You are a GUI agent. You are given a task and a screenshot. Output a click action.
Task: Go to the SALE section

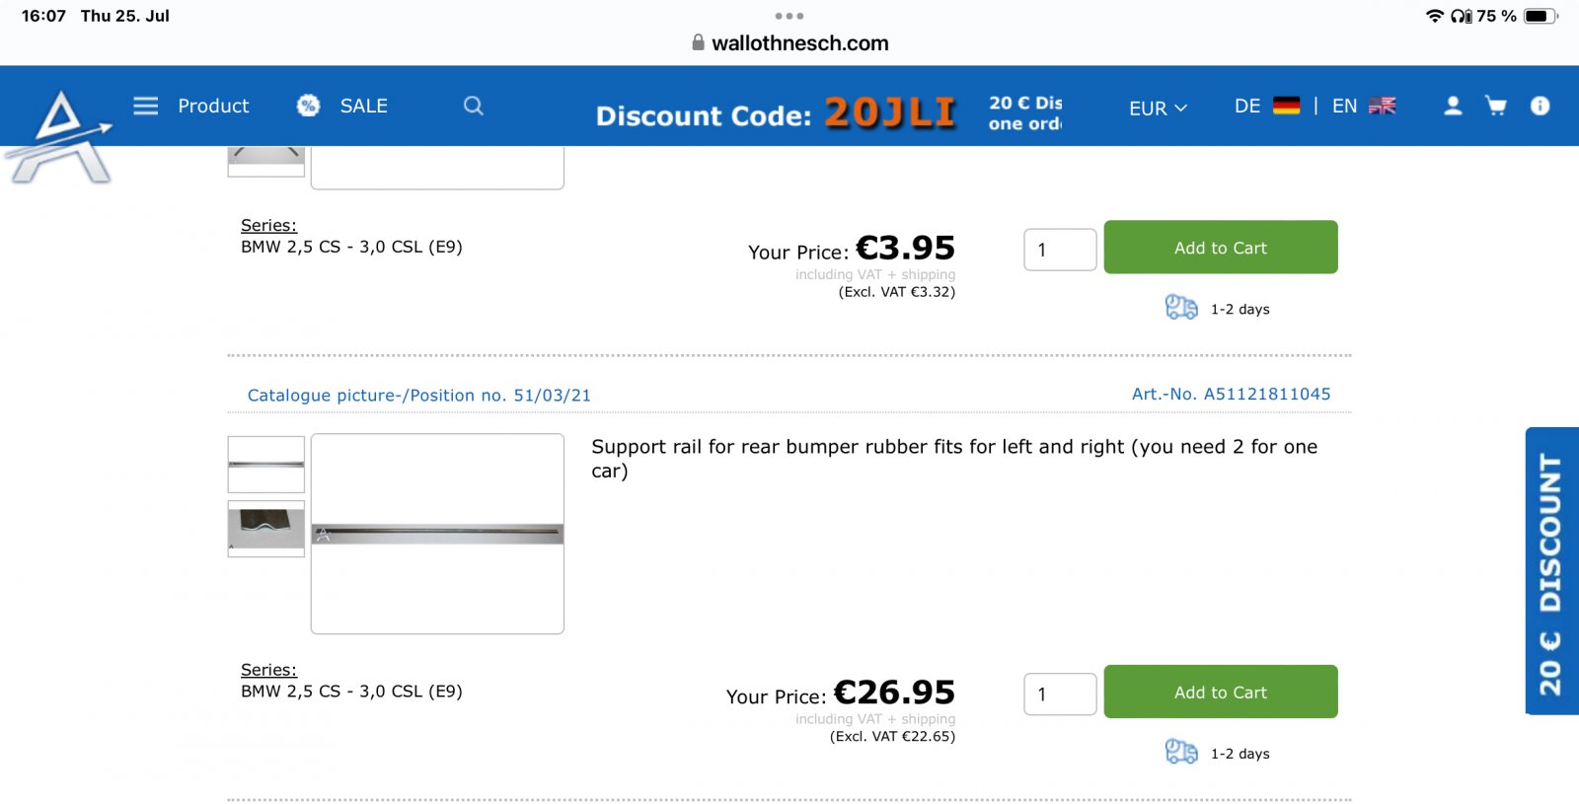coord(363,106)
